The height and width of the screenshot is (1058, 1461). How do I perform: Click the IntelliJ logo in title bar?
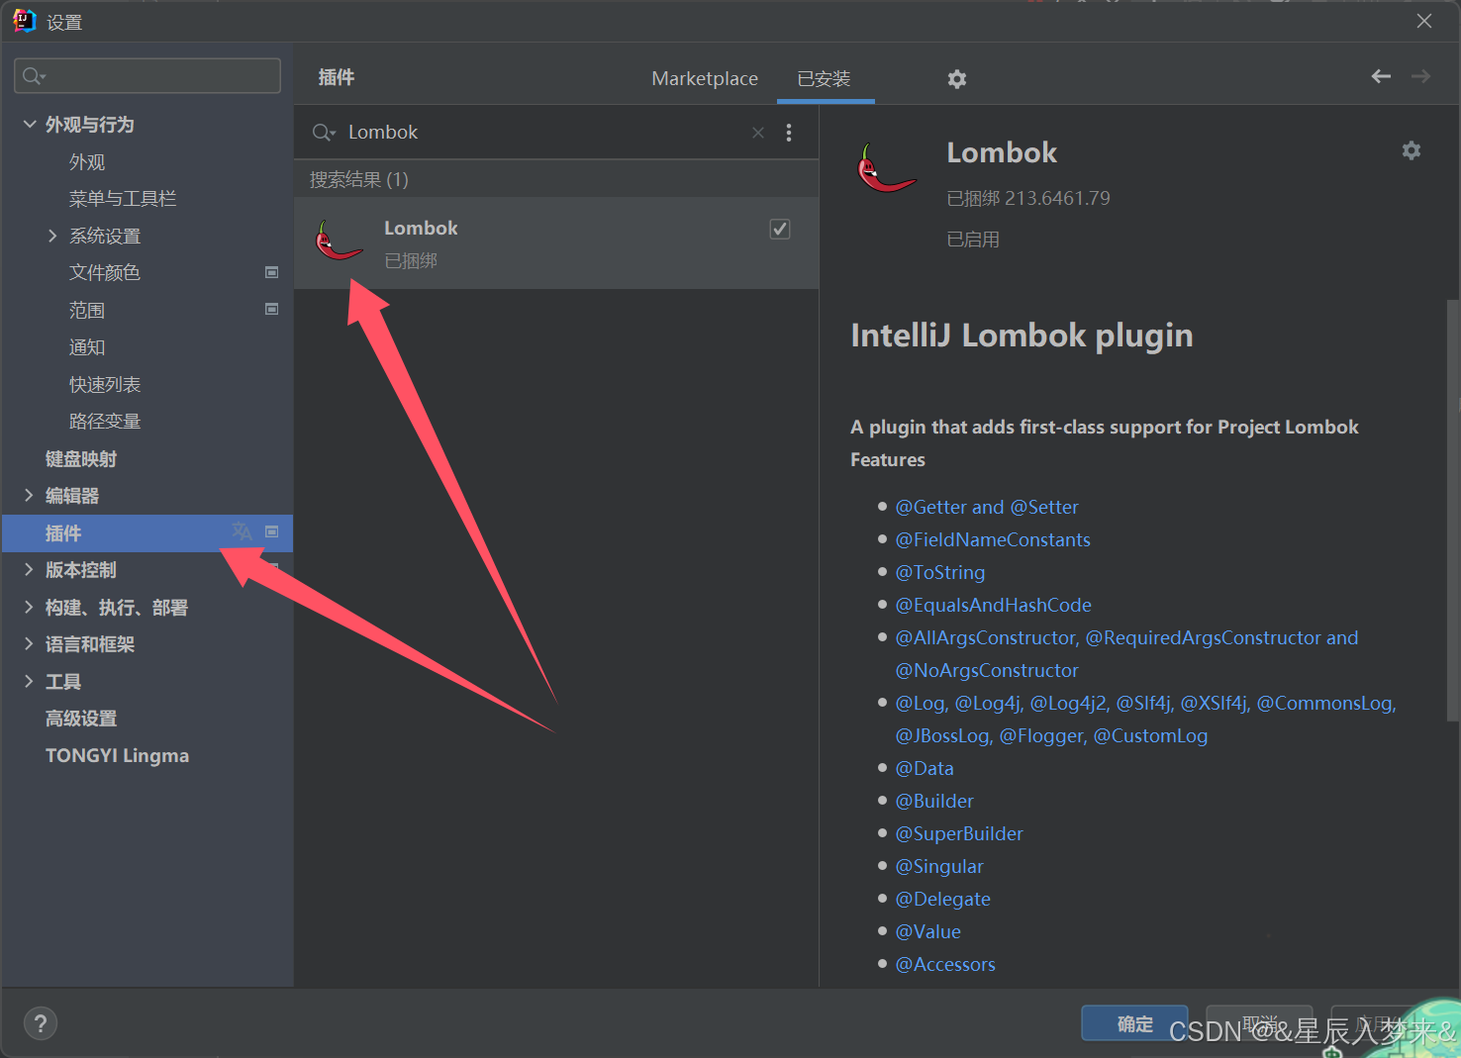(24, 21)
